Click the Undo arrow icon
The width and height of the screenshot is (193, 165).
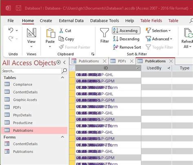(x=11, y=30)
